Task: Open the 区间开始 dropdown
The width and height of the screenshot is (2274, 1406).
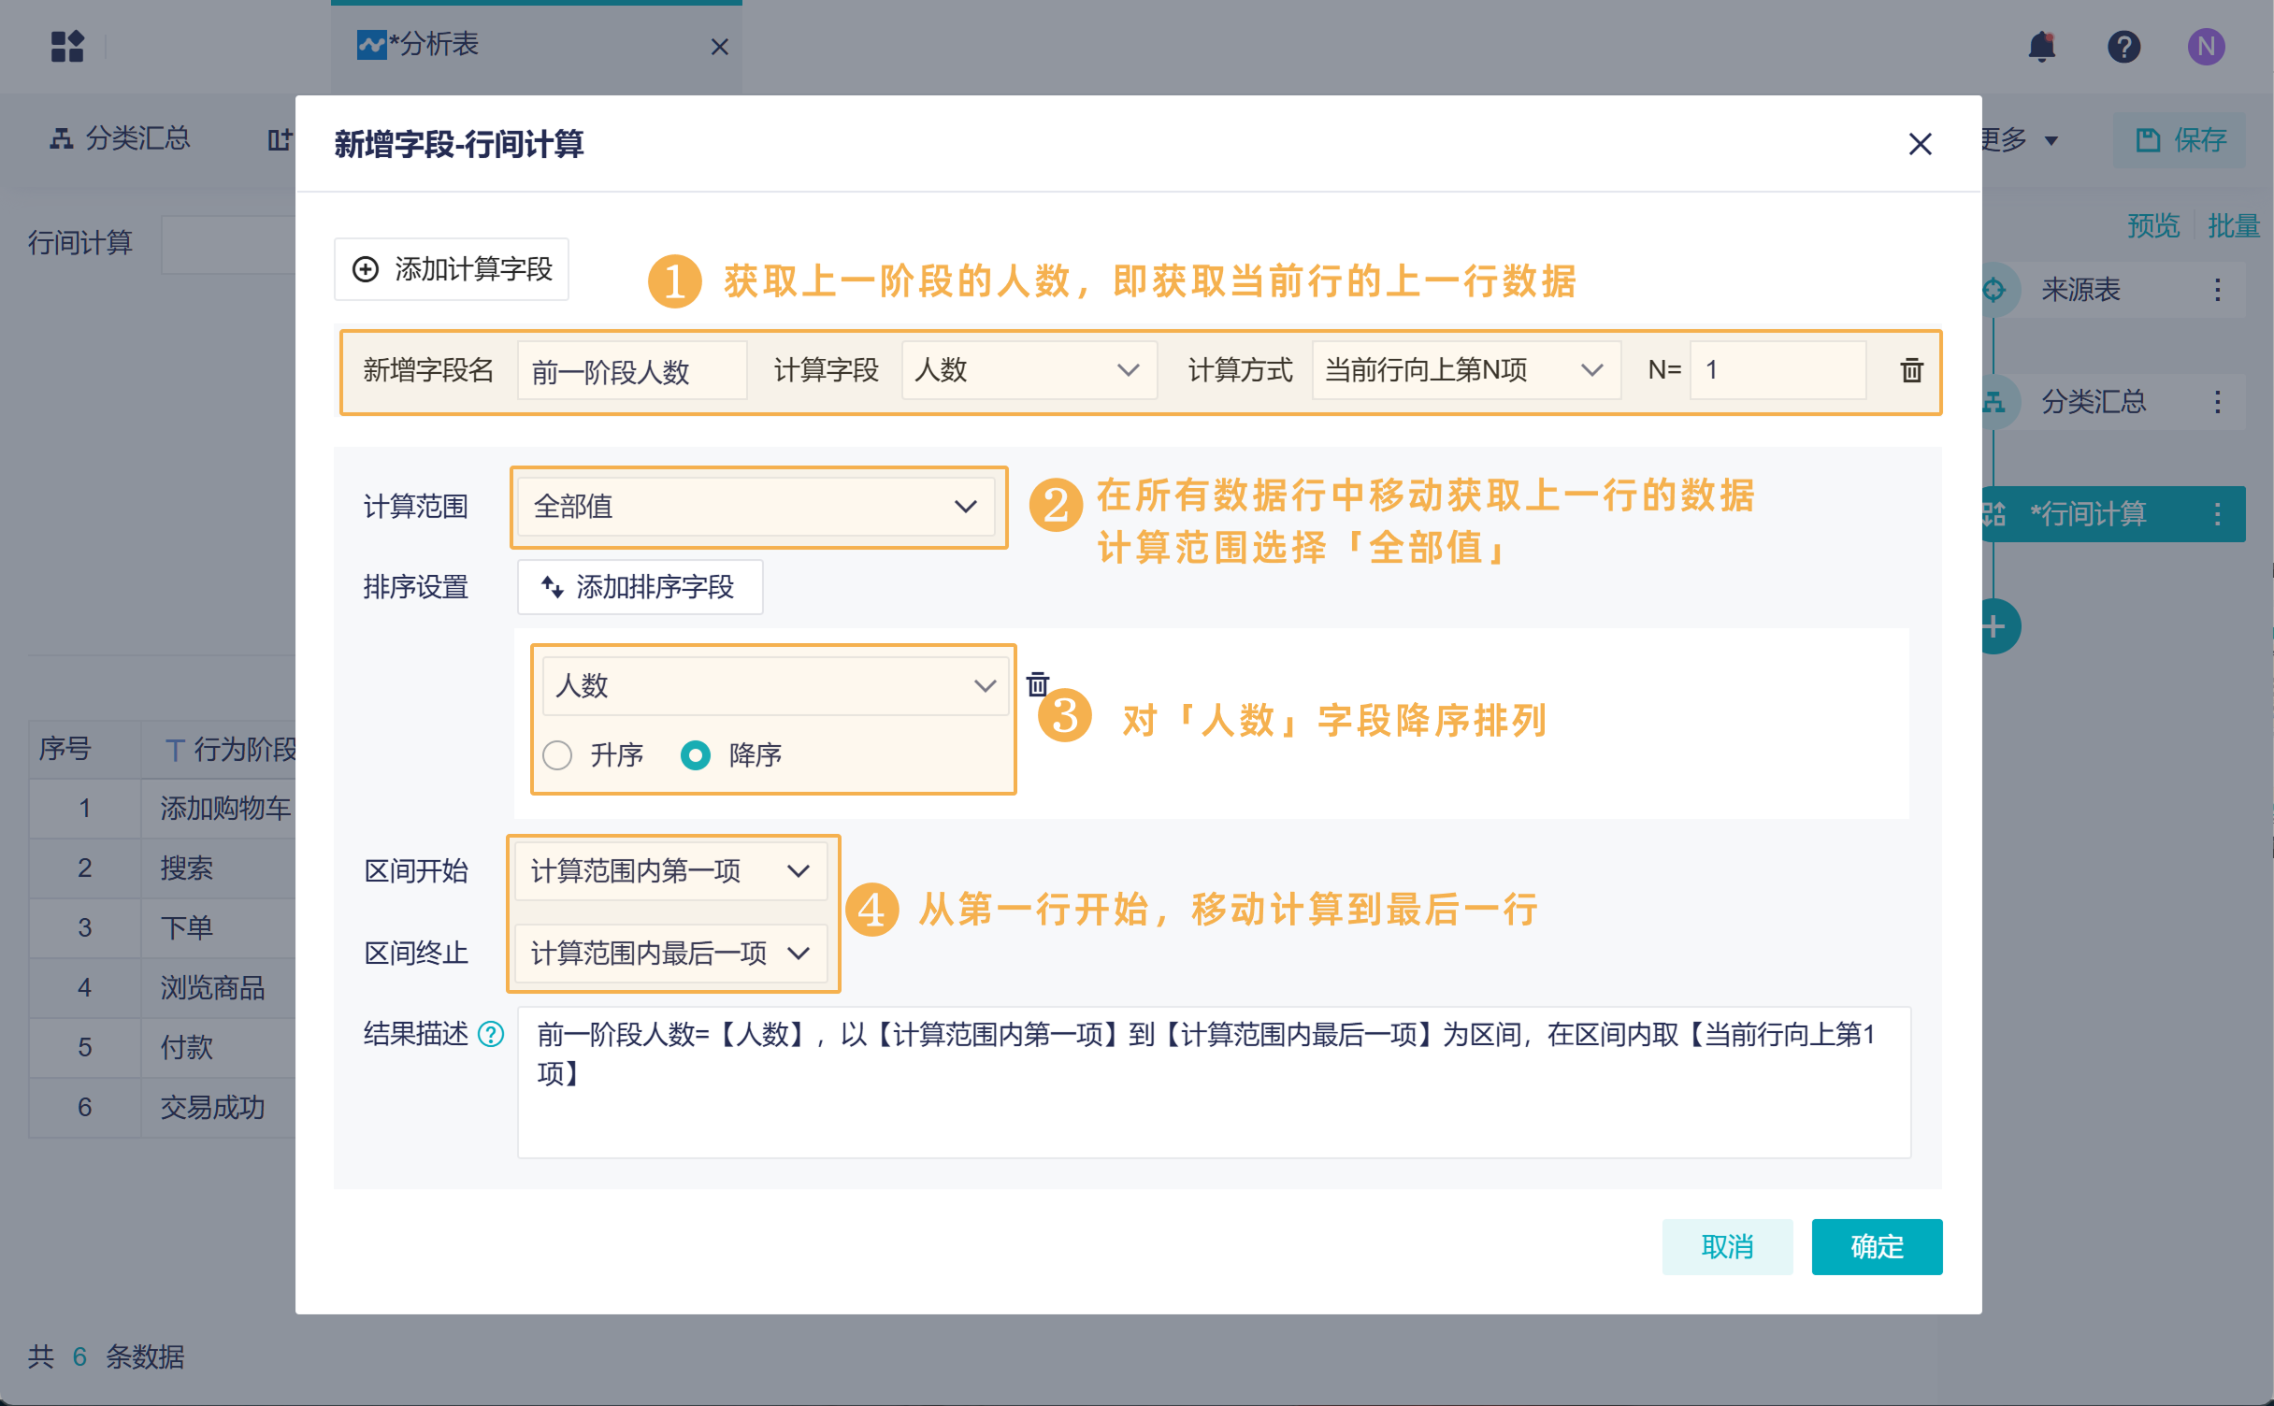Action: (x=669, y=870)
